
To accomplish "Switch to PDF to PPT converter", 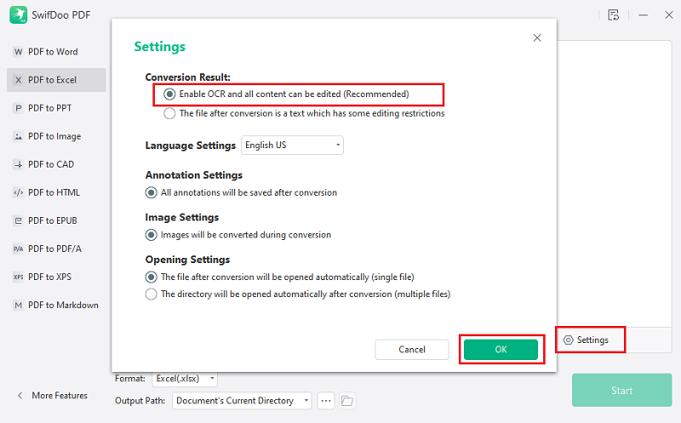I will coord(56,108).
